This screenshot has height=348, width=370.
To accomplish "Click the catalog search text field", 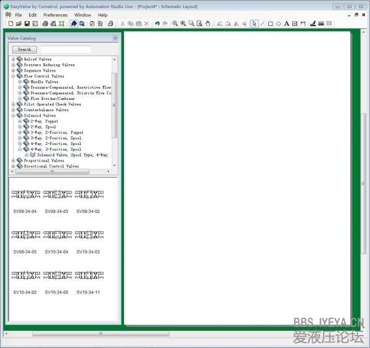I will tap(66, 49).
